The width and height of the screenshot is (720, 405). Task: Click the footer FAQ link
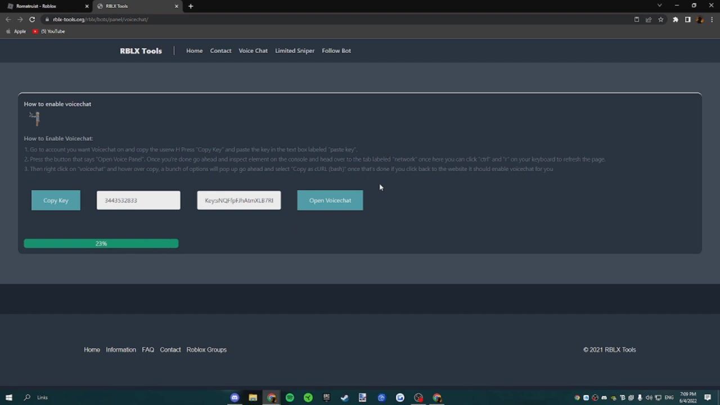click(x=148, y=349)
